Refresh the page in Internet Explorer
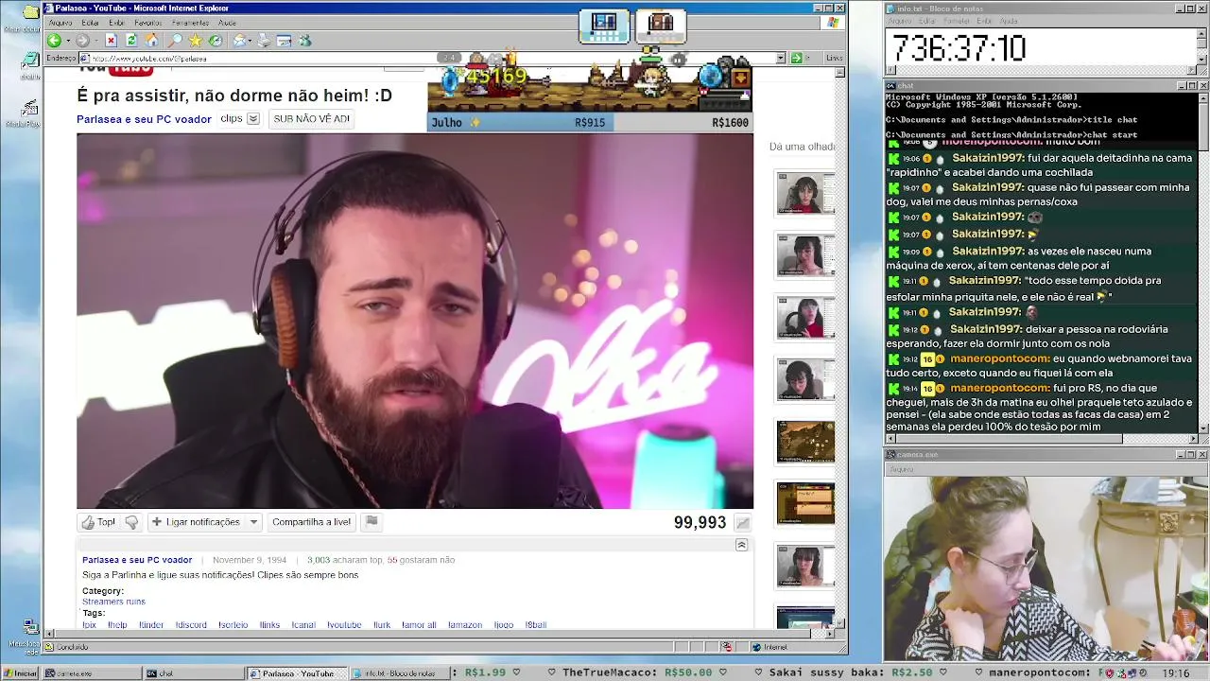The width and height of the screenshot is (1210, 681). (131, 41)
